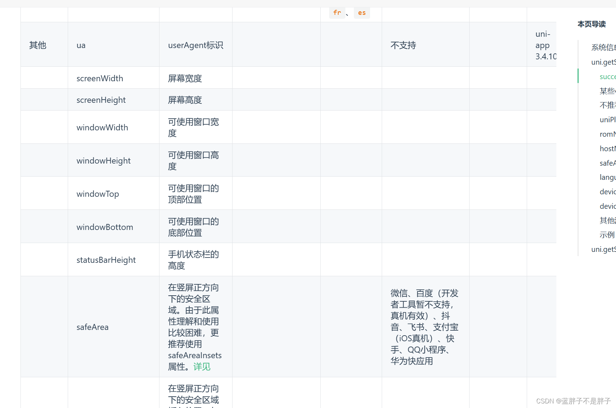
Task: Select the screenHeight property name
Action: [101, 100]
